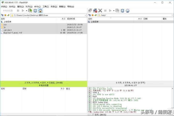Sort local files by 大小 column

pos(61,19)
